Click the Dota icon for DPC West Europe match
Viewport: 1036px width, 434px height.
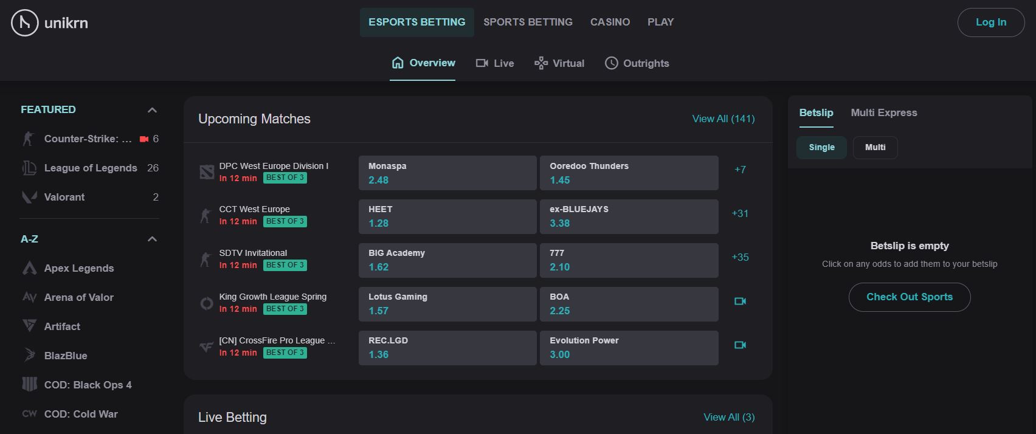pyautogui.click(x=207, y=172)
